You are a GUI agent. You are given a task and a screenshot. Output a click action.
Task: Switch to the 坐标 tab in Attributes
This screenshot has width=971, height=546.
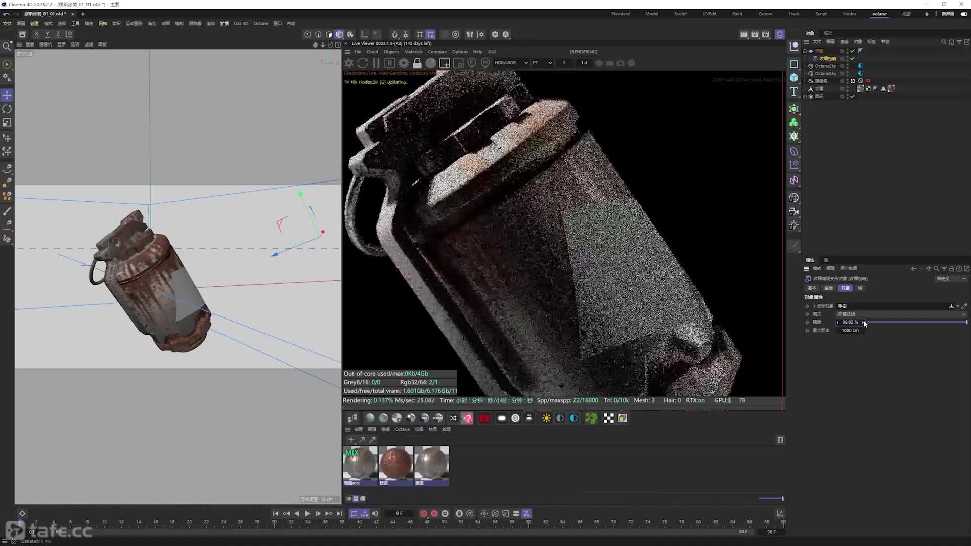tap(828, 288)
